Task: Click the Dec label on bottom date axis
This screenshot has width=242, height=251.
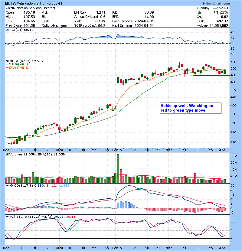Action: pos(6,248)
